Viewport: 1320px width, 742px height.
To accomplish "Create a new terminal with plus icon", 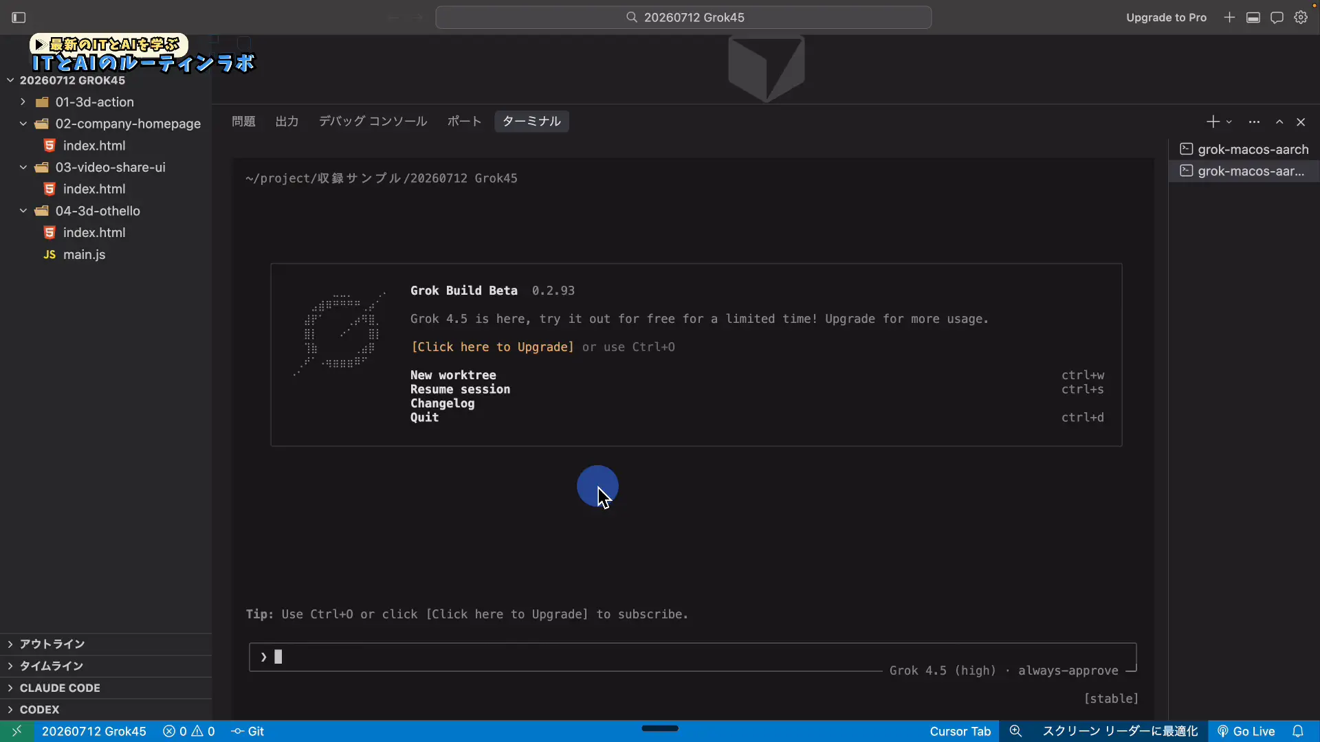I will [x=1212, y=122].
